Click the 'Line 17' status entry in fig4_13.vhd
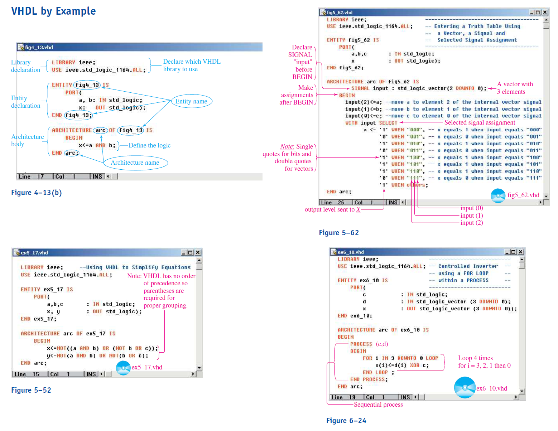 point(35,176)
